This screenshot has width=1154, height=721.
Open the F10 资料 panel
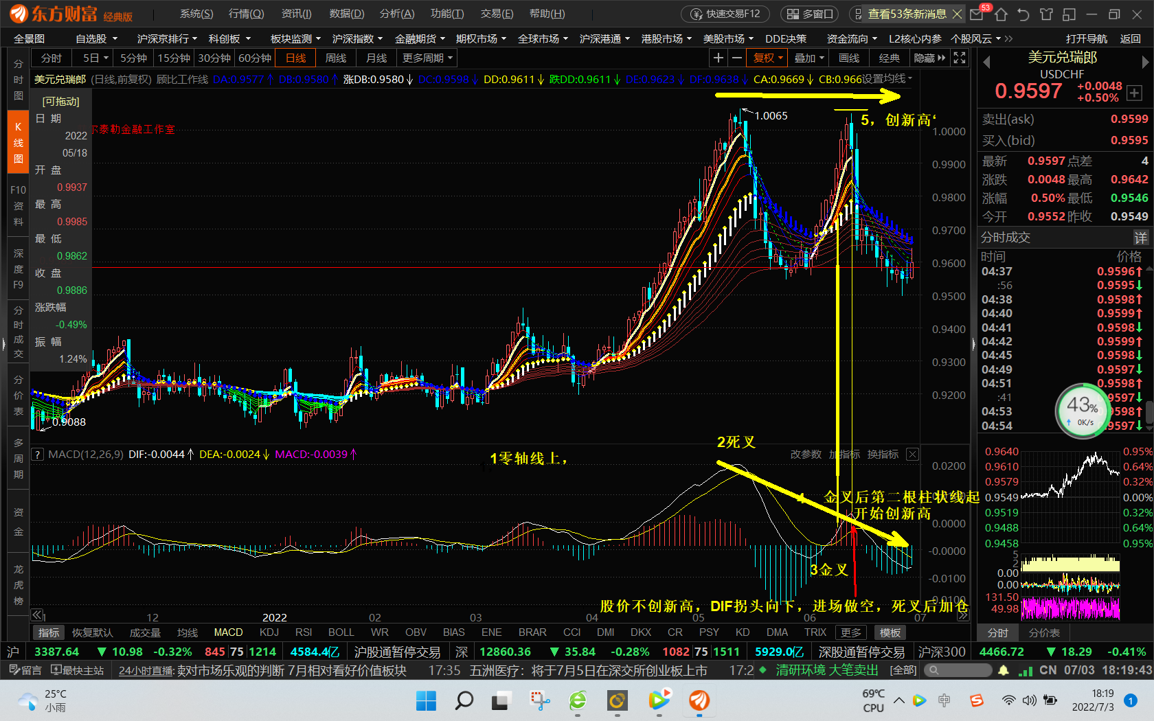tap(18, 206)
